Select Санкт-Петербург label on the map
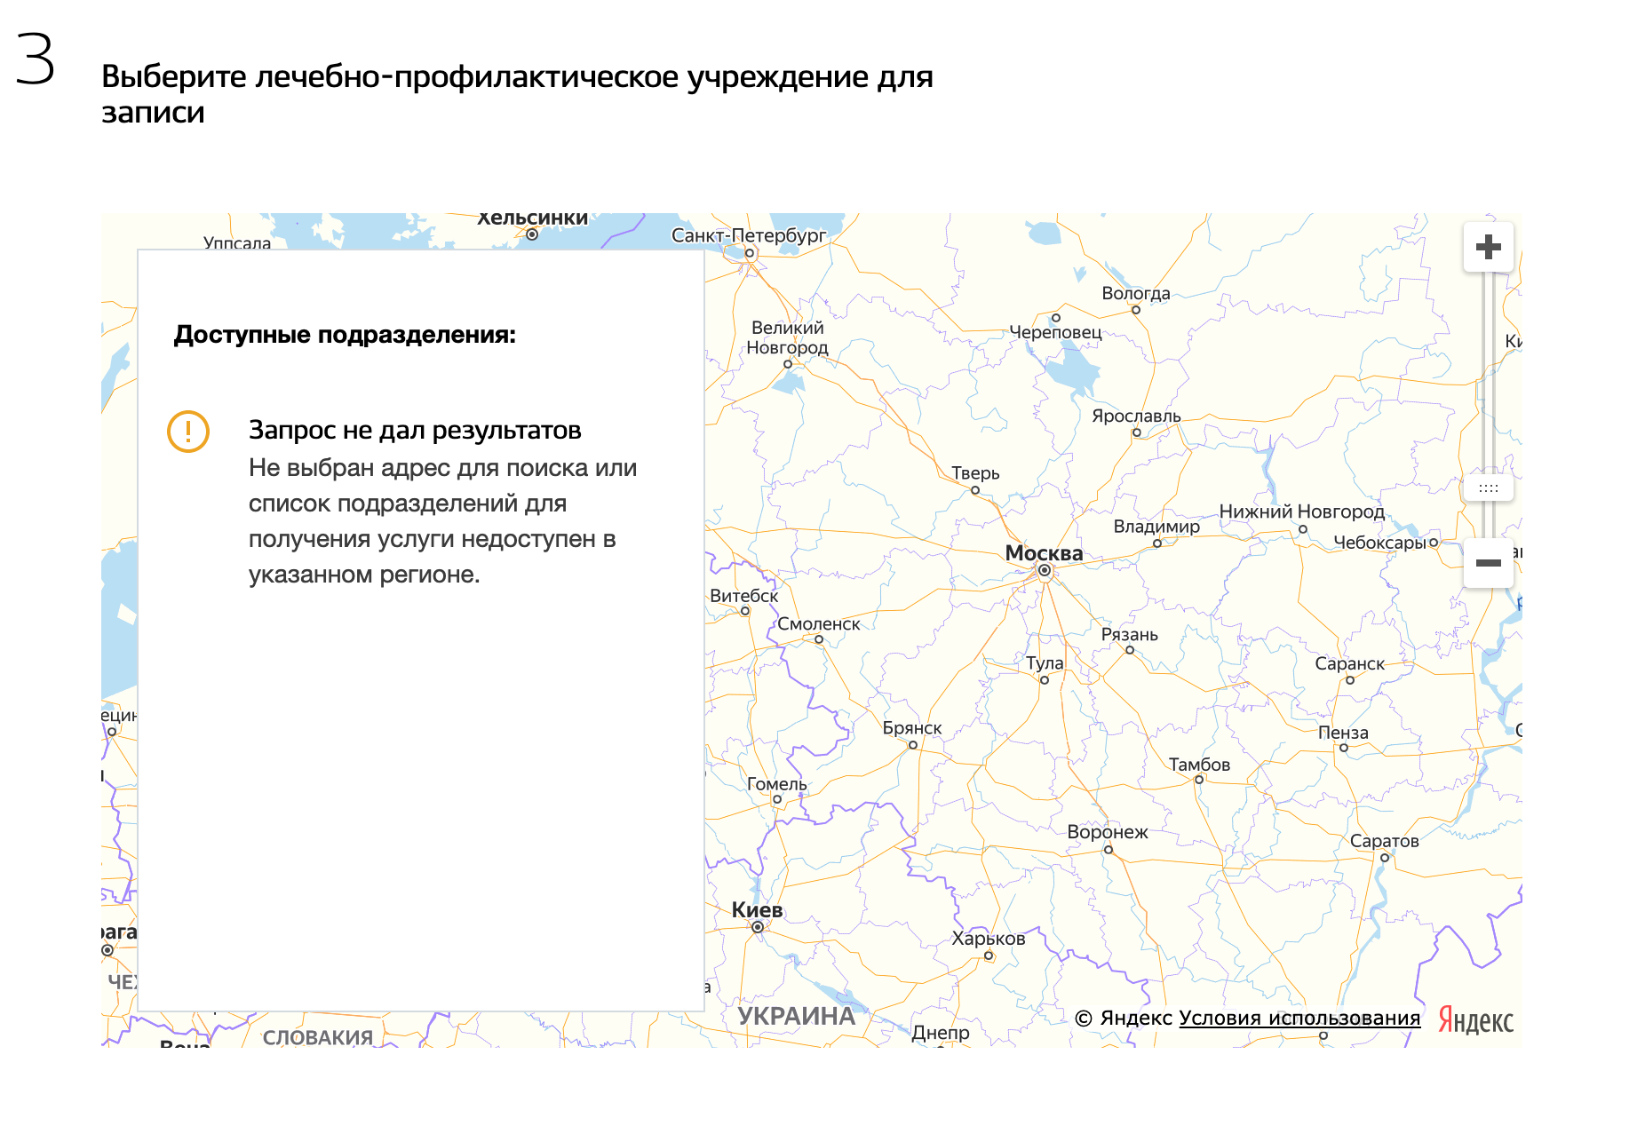 click(748, 235)
